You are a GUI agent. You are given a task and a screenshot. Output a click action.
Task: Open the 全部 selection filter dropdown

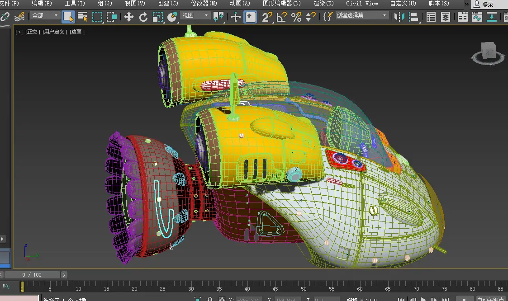click(x=45, y=15)
